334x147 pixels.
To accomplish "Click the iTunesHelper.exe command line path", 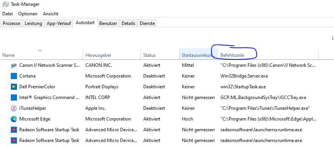I will pos(265,109).
